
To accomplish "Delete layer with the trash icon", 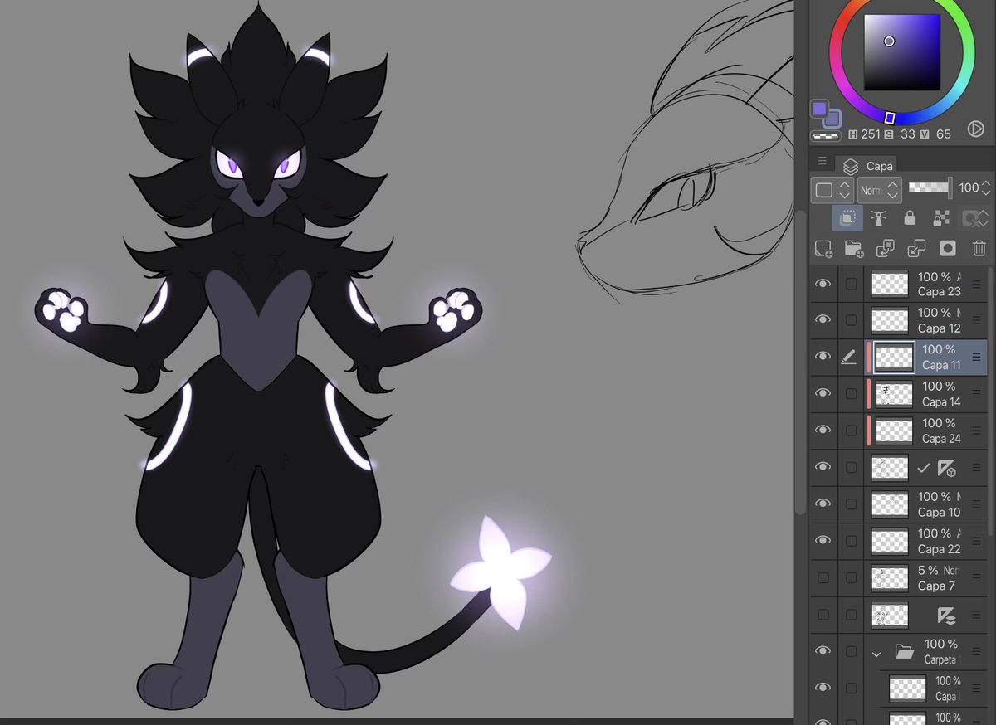I will point(979,248).
